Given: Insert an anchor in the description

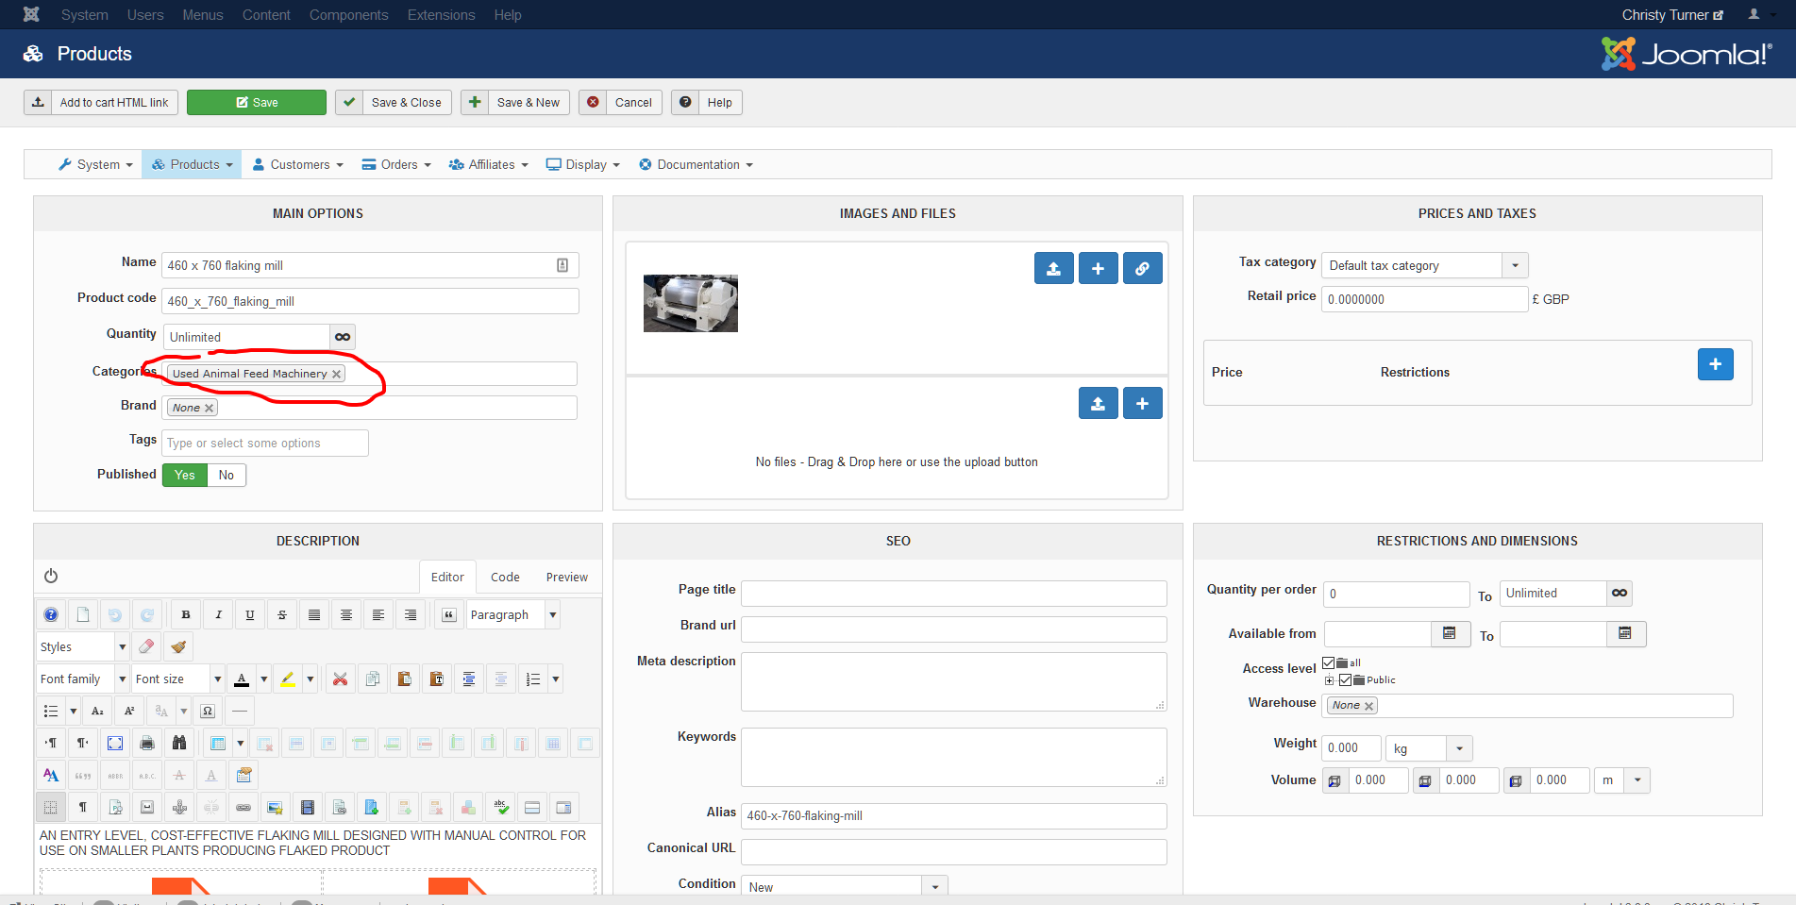Looking at the screenshot, I should (x=179, y=808).
